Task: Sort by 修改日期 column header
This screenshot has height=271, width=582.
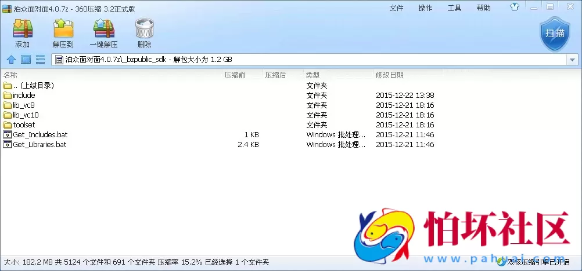Action: point(389,75)
